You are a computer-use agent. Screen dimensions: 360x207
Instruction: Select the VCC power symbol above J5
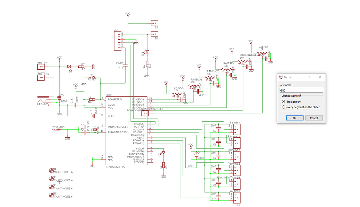click(x=128, y=16)
